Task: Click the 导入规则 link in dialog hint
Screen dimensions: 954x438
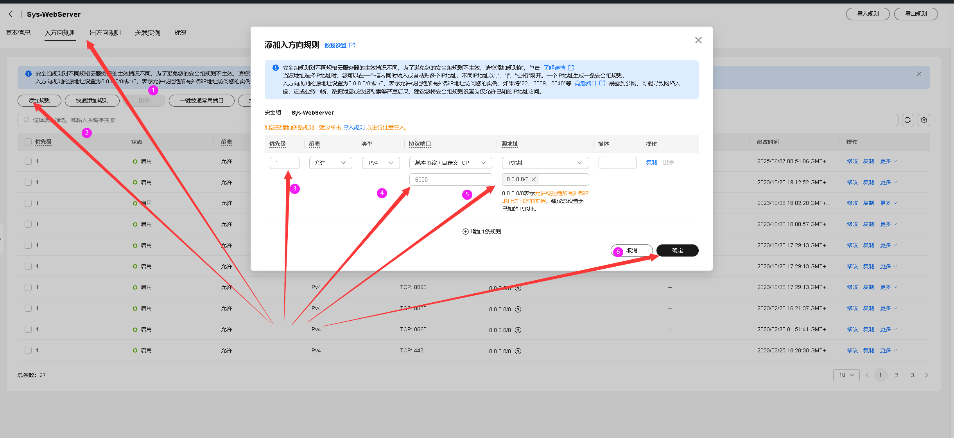Action: (x=353, y=127)
